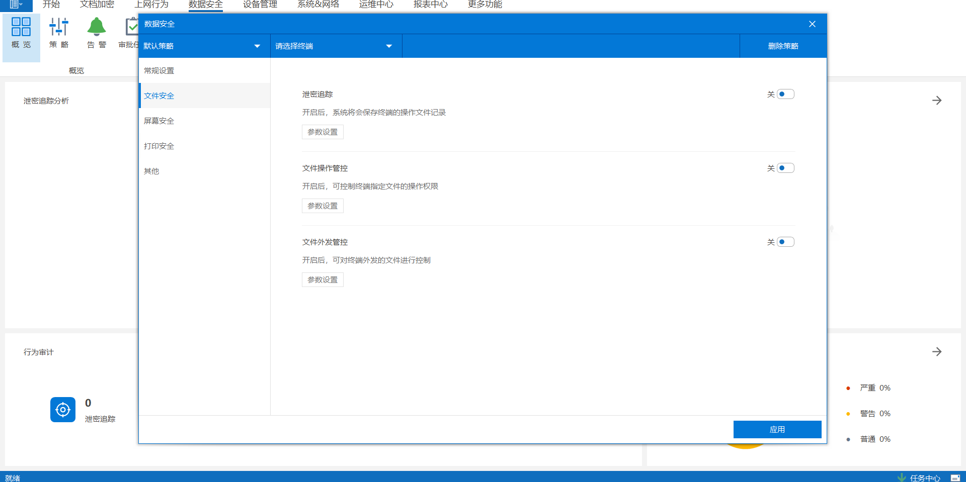Open the top-left application menu icon
This screenshot has width=966, height=482.
coord(16,5)
